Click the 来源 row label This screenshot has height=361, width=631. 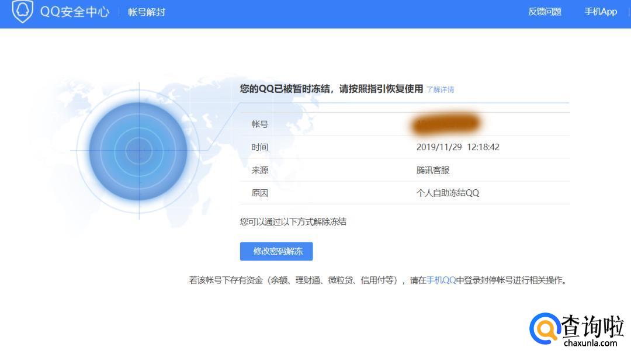click(x=260, y=170)
